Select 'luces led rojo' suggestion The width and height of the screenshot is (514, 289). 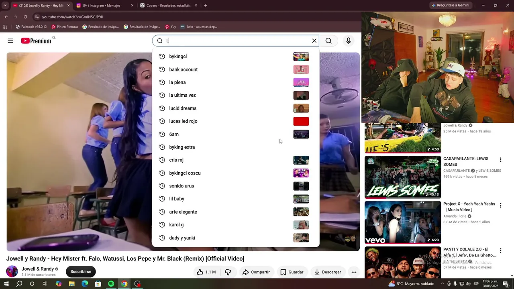coord(236,121)
